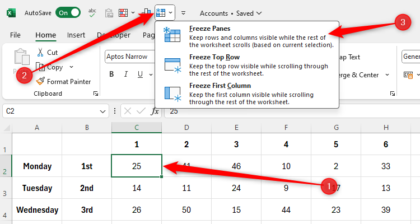The width and height of the screenshot is (420, 224).
Task: Open the General number format box
Action: [410, 57]
